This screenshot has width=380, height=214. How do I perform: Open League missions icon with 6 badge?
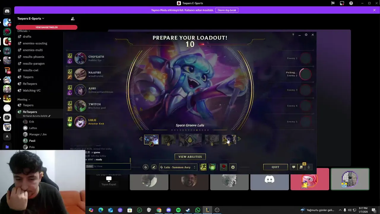click(301, 167)
